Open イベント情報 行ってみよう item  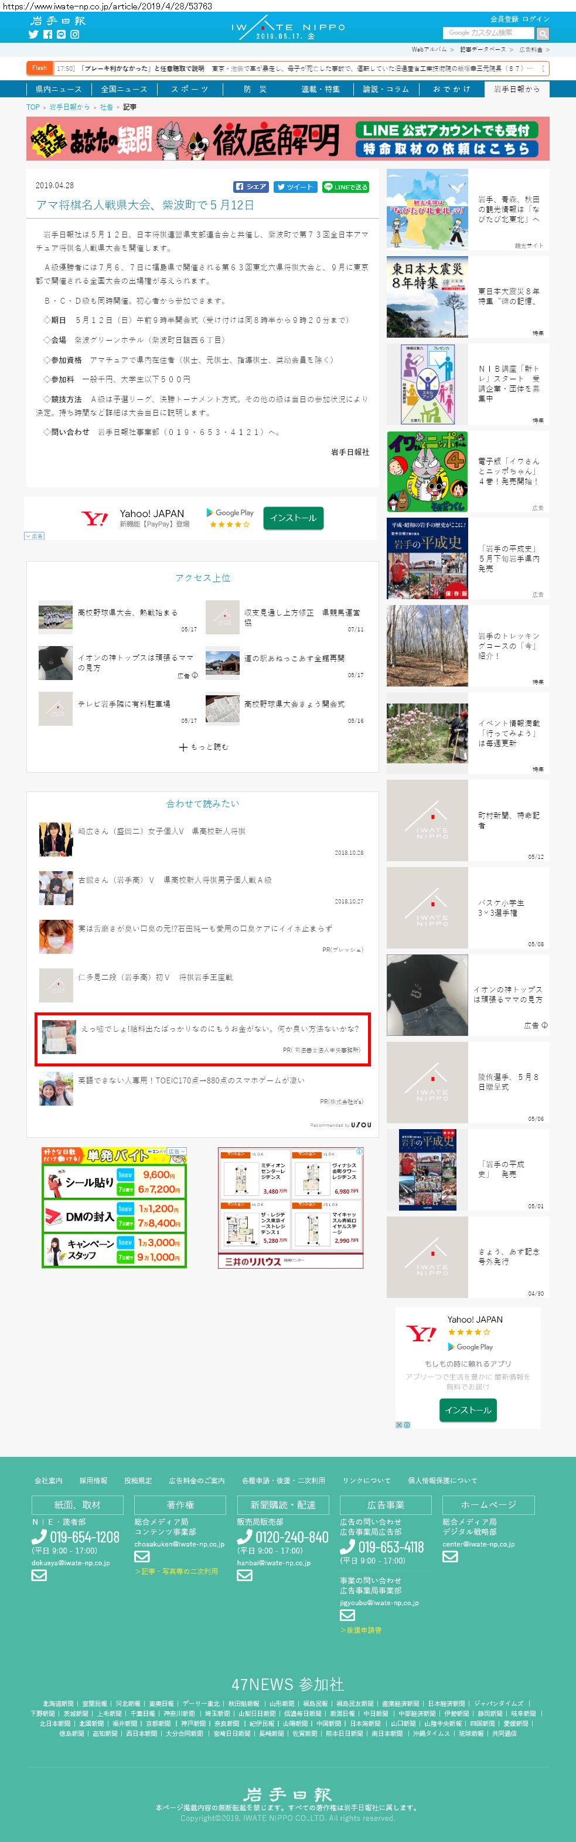509,733
